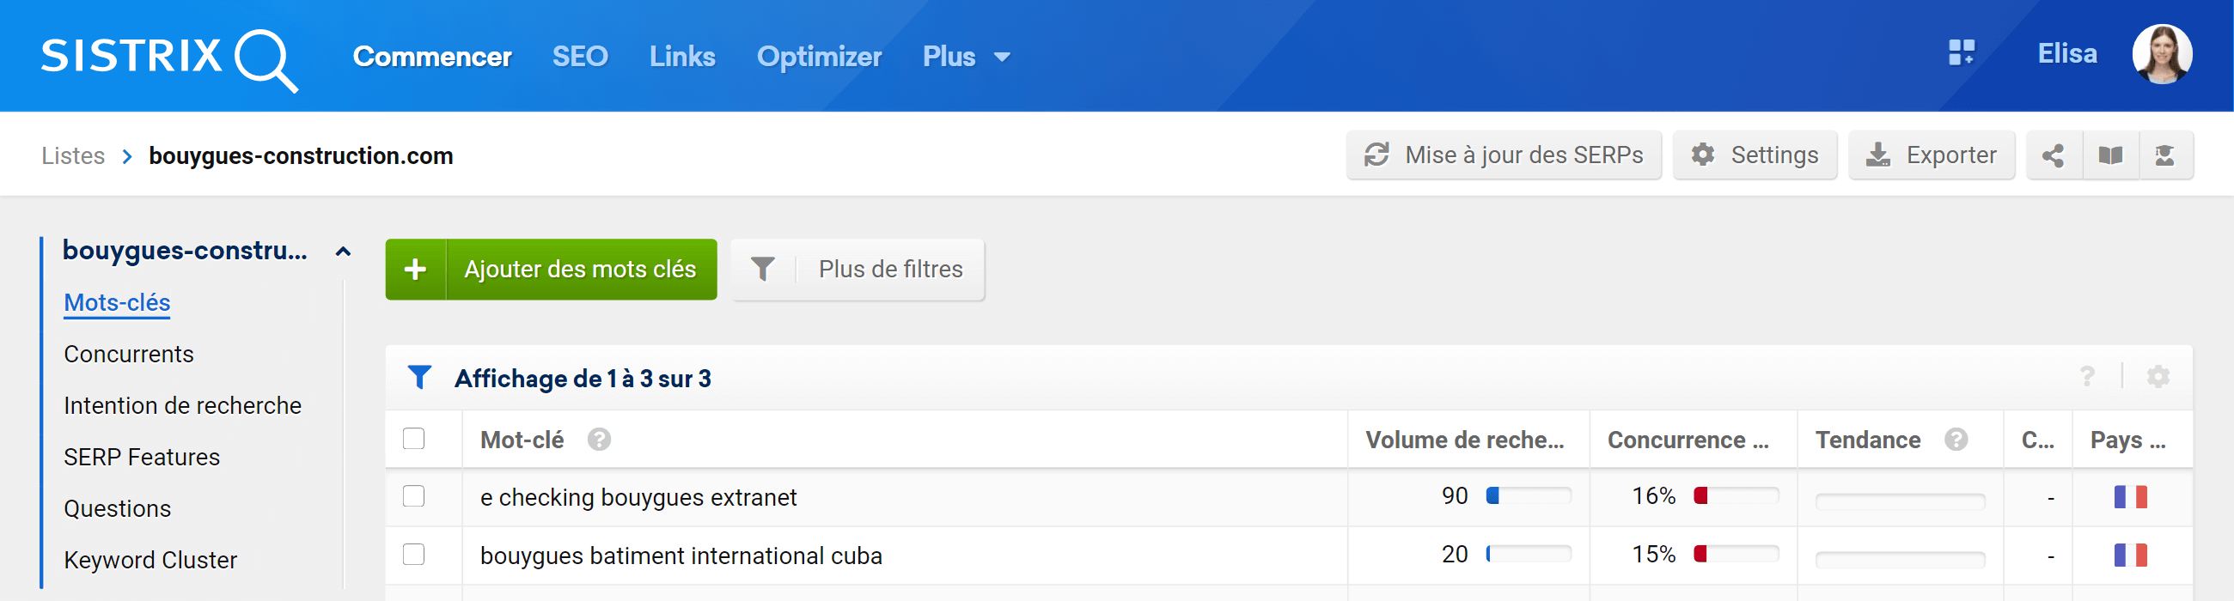This screenshot has width=2234, height=601.
Task: Click the 90 search volume bar
Action: [x=1528, y=496]
